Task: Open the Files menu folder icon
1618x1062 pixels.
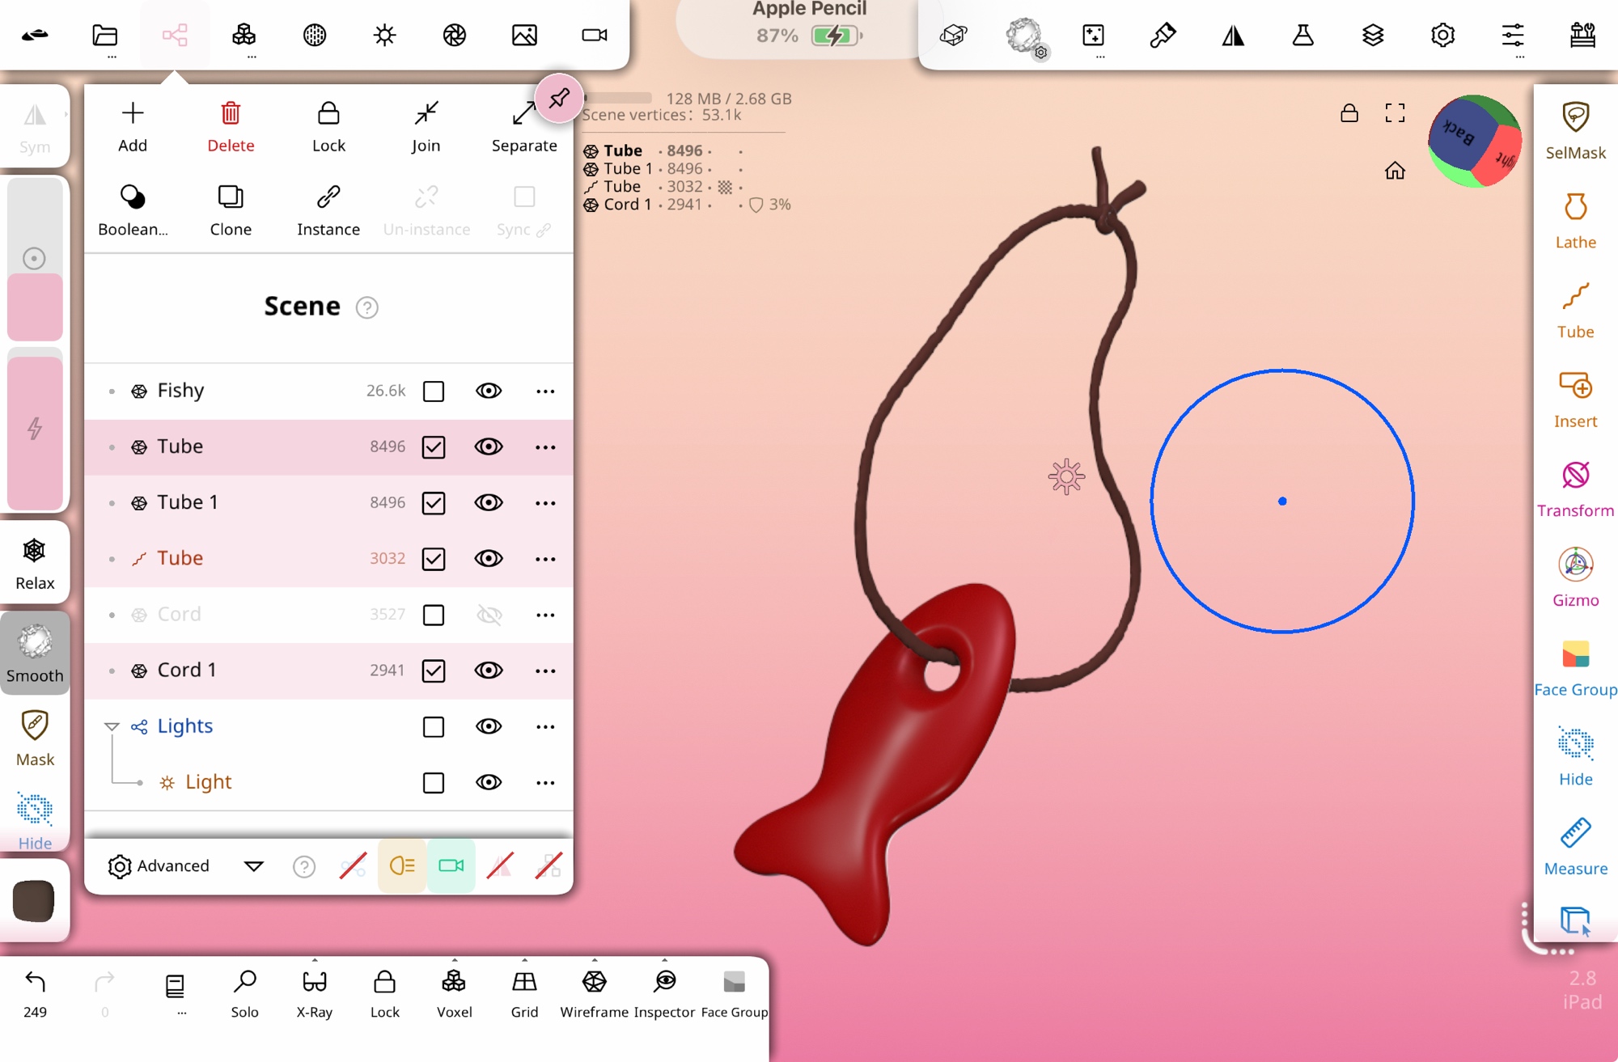Action: (x=104, y=35)
